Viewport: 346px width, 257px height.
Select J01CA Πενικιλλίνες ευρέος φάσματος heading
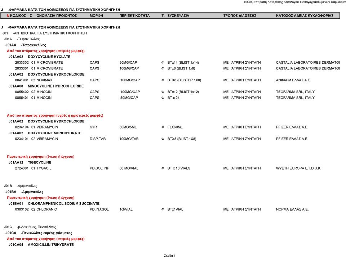(39, 233)
